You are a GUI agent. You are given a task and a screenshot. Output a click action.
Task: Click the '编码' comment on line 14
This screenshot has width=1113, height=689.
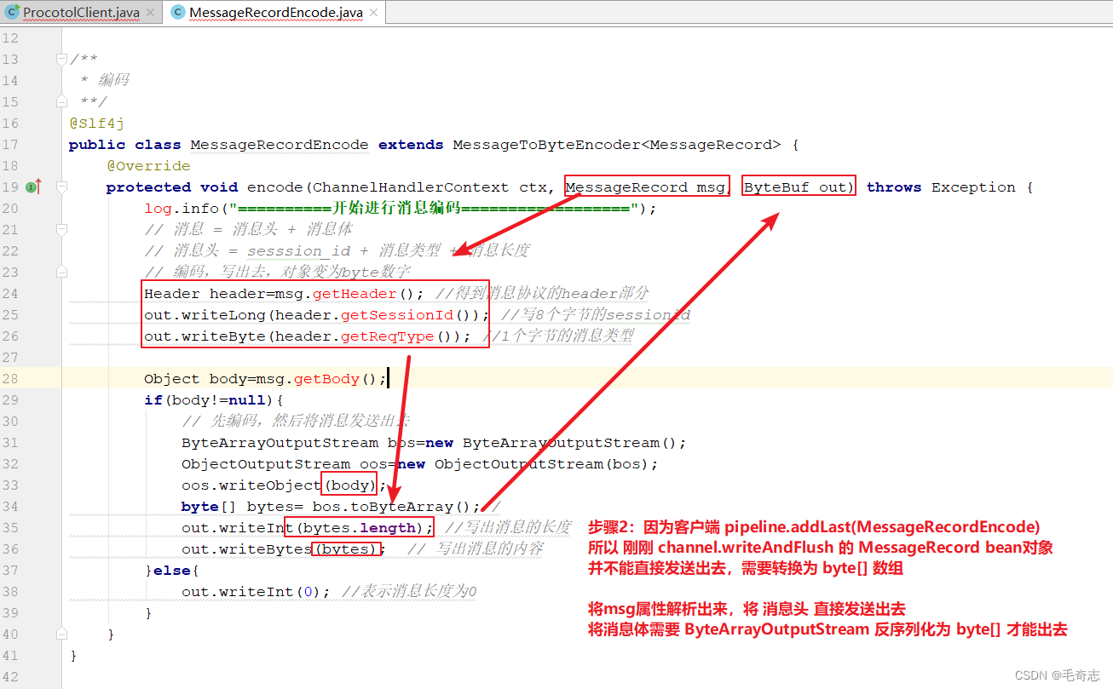coord(113,80)
